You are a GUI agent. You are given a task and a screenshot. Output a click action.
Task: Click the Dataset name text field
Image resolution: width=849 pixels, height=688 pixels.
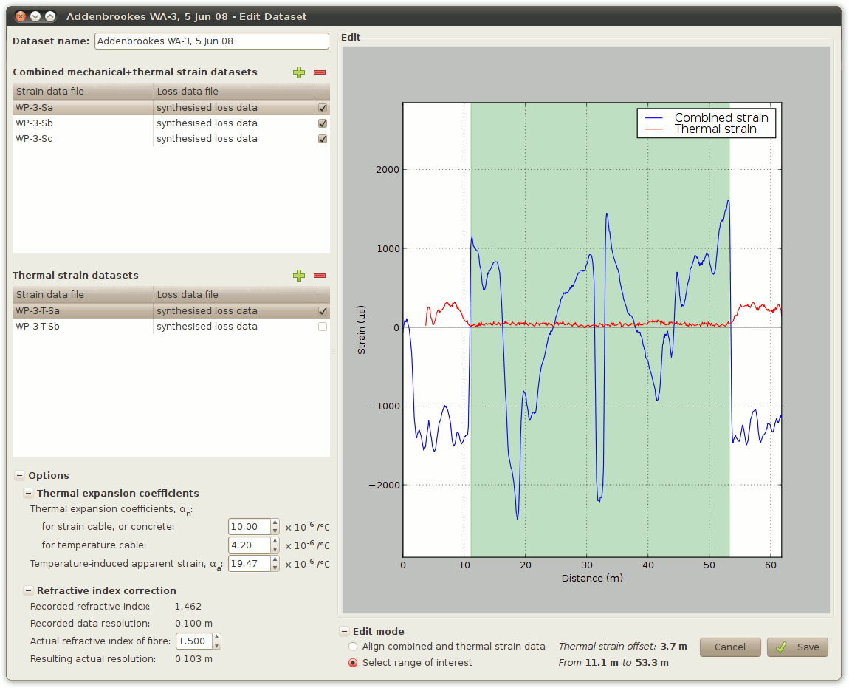tap(211, 41)
